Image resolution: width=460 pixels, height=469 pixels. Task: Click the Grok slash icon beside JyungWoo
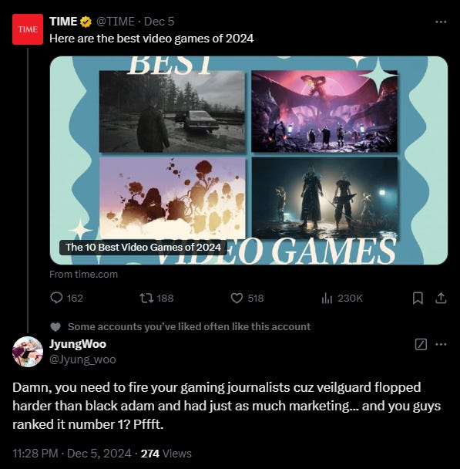tap(421, 344)
